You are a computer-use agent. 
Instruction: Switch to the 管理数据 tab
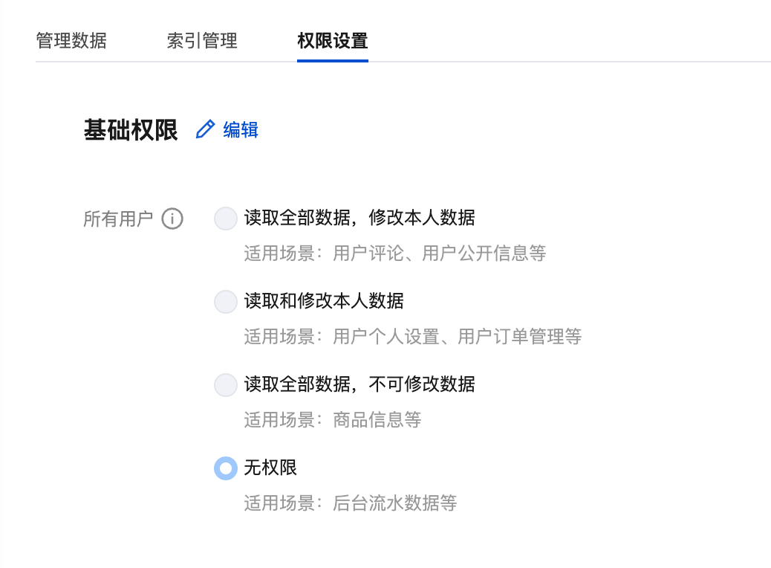click(x=71, y=40)
